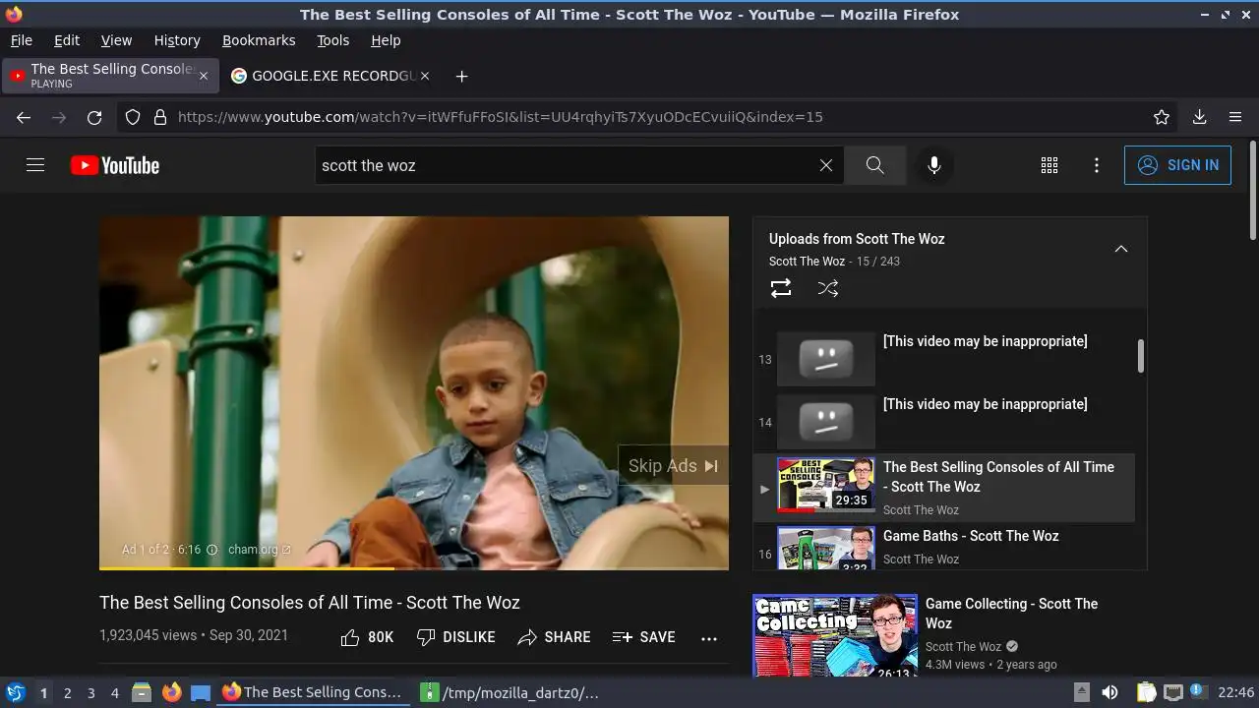Open the File menu
The height and width of the screenshot is (708, 1259).
pos(21,40)
